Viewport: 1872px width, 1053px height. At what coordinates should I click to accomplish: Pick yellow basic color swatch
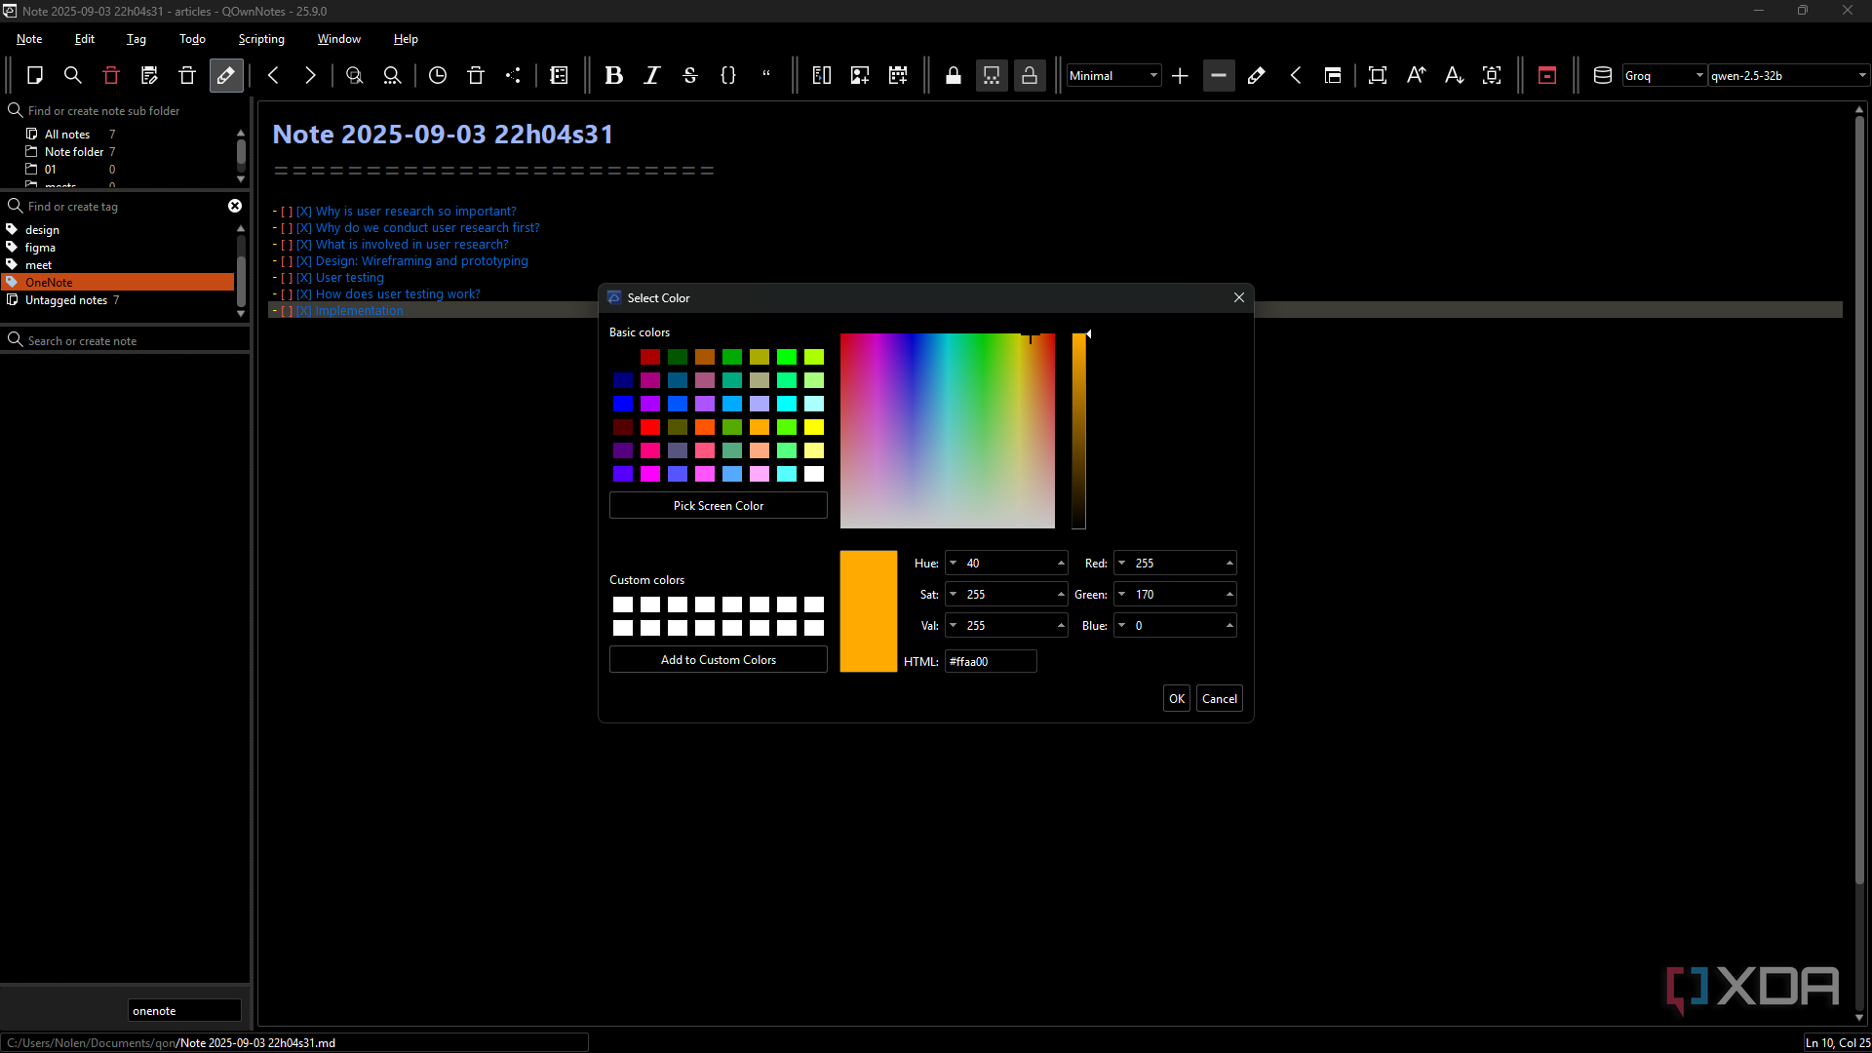(814, 427)
